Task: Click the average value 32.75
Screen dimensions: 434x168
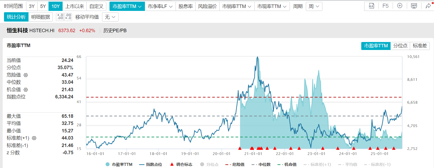Action: click(67, 123)
